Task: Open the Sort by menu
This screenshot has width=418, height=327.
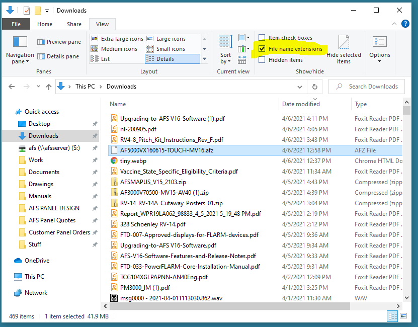Action: coord(225,50)
